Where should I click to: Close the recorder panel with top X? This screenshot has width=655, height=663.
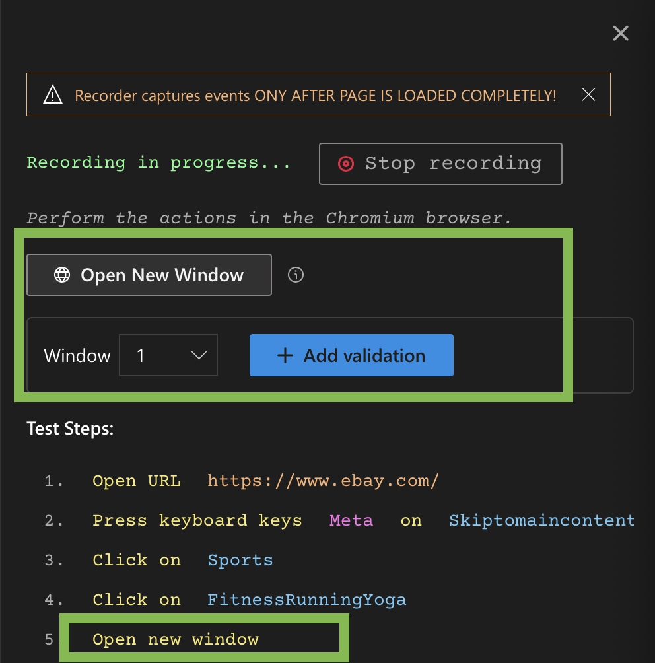pyautogui.click(x=621, y=33)
